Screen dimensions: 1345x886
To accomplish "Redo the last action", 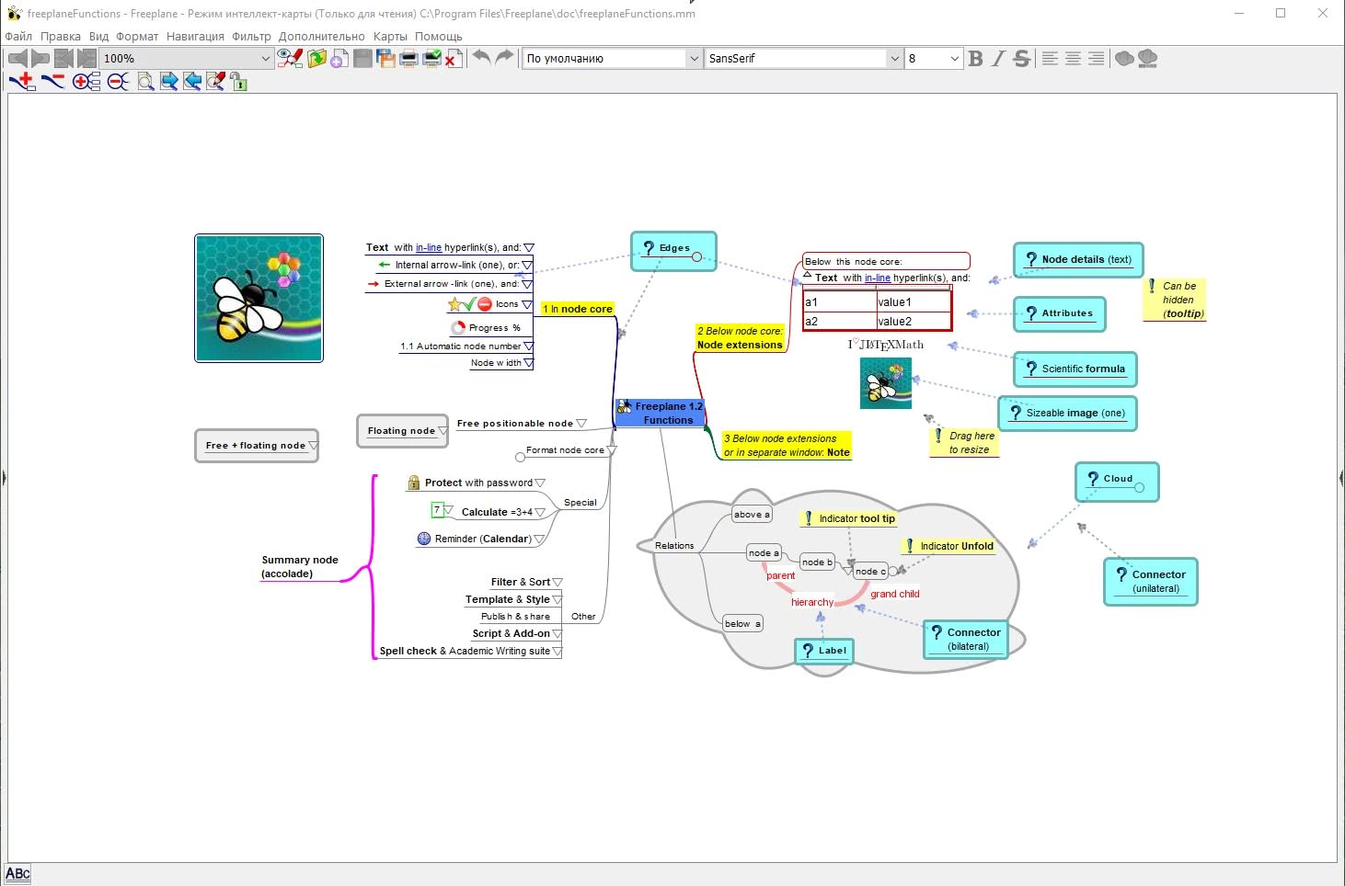I will 504,57.
